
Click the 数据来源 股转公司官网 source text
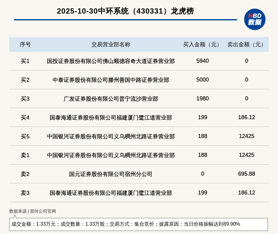(x=32, y=211)
